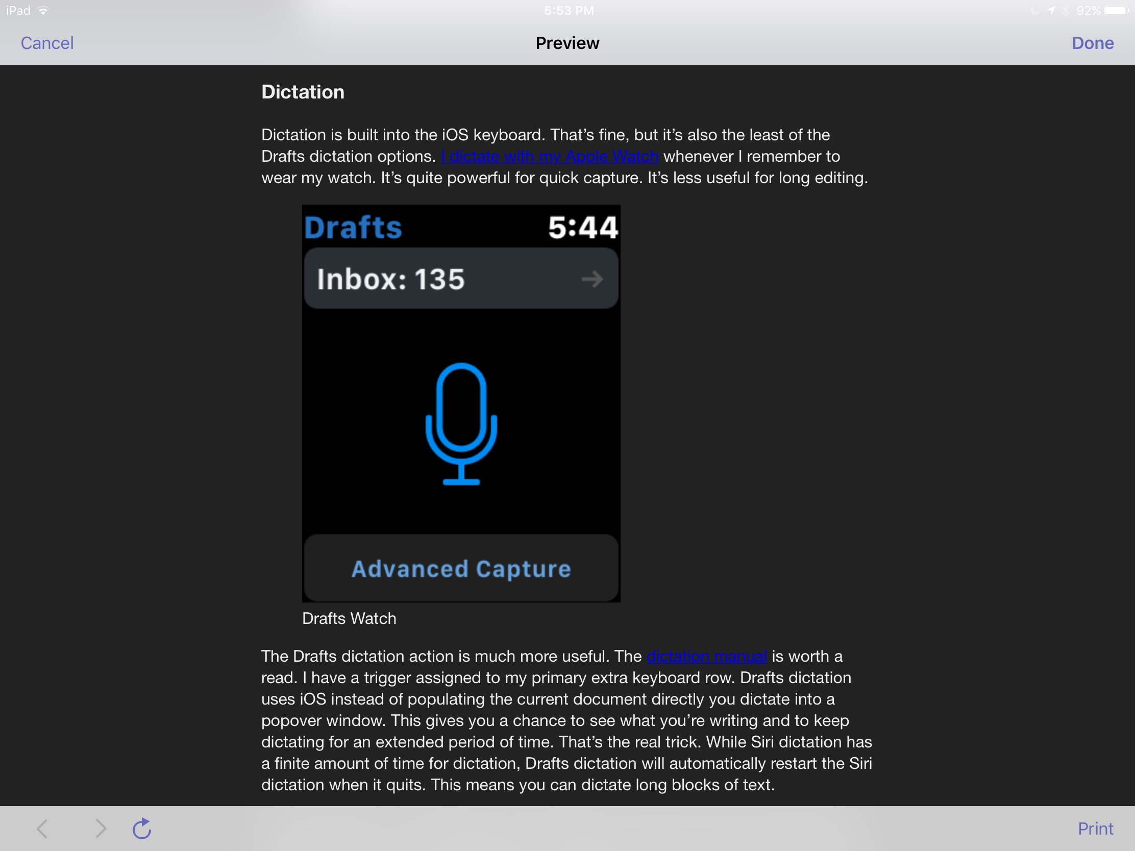Tap the 5:53 PM clock
This screenshot has height=851, width=1135.
click(x=569, y=11)
